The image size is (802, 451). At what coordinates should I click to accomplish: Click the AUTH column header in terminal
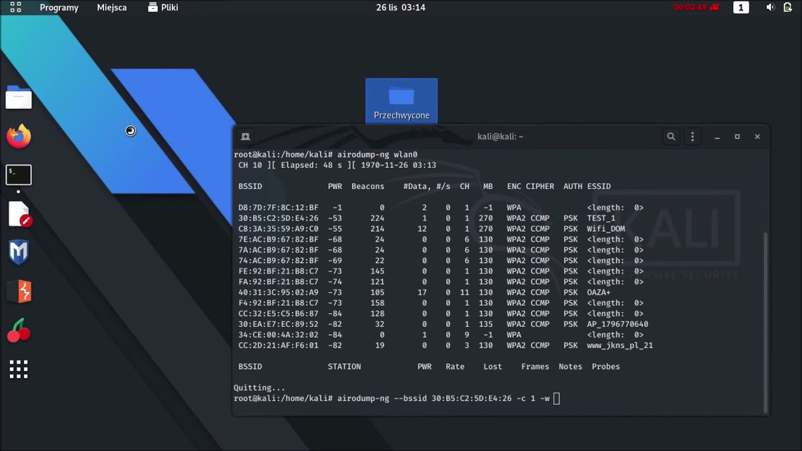(x=573, y=186)
